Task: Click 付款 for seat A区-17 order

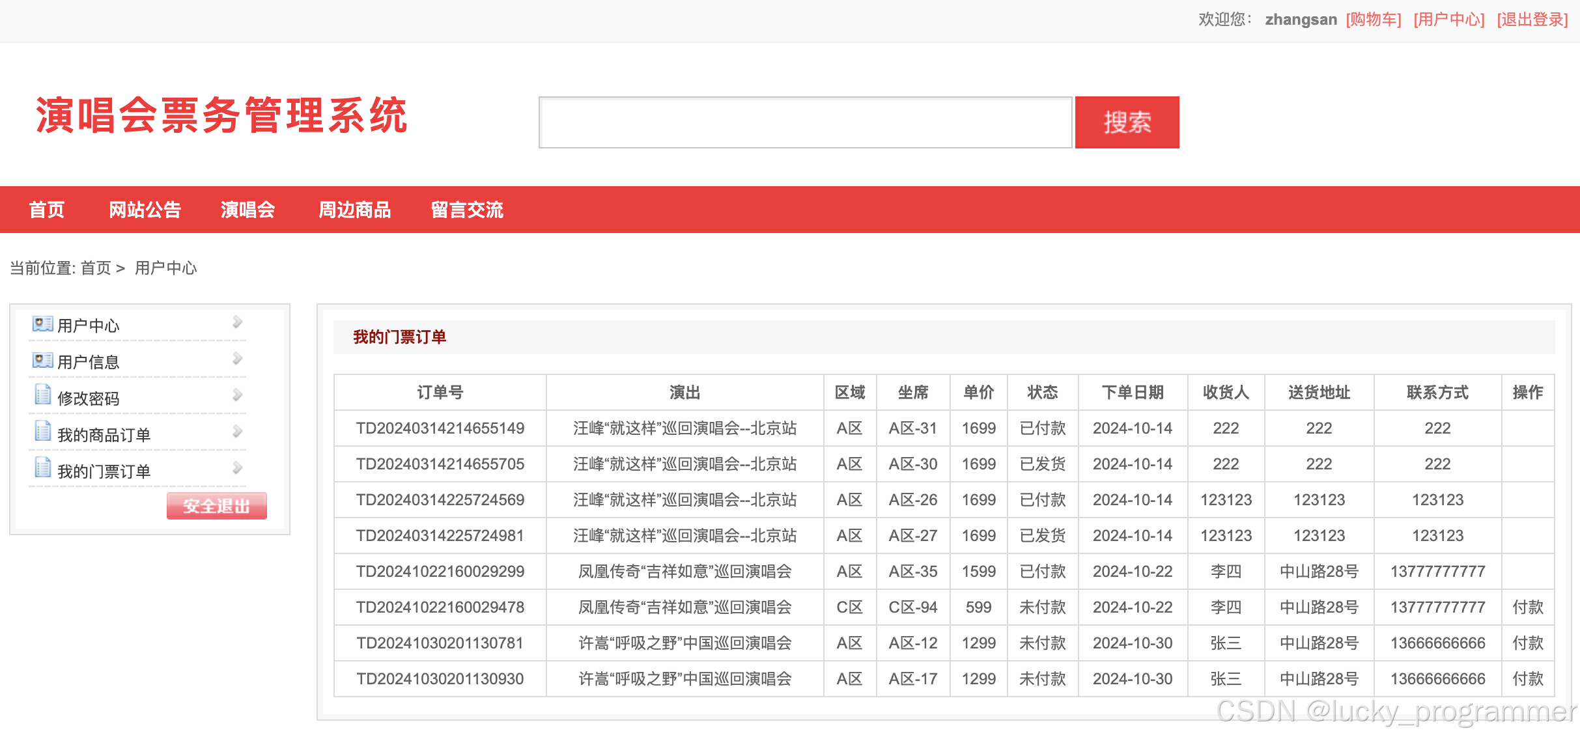Action: coord(1527,679)
